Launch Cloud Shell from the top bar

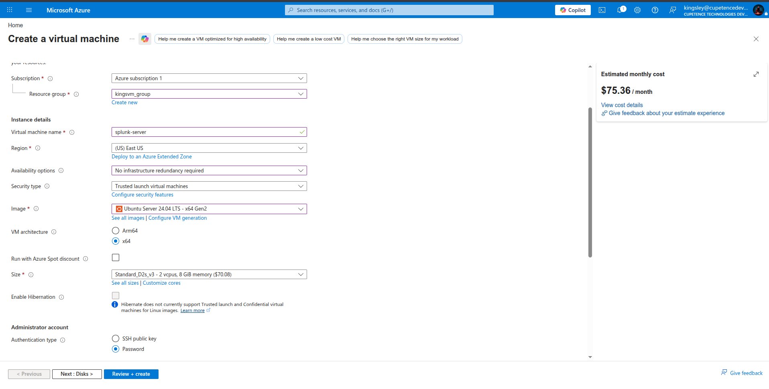[x=602, y=10]
